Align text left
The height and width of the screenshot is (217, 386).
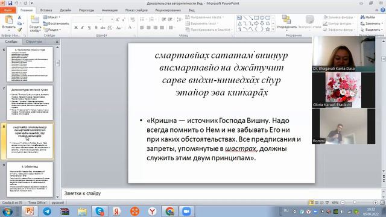pyautogui.click(x=142, y=28)
